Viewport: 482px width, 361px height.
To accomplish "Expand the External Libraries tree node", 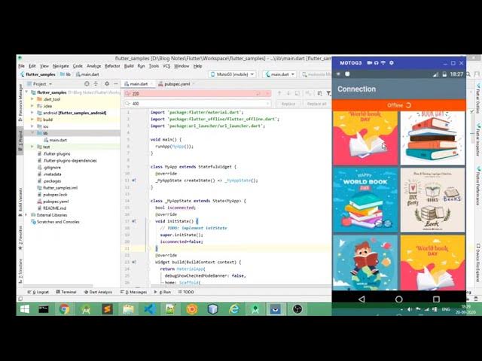I will coord(26,215).
